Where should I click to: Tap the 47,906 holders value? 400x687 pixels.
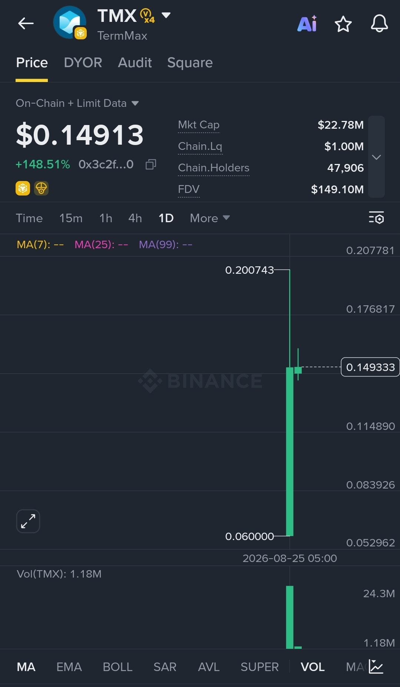346,168
